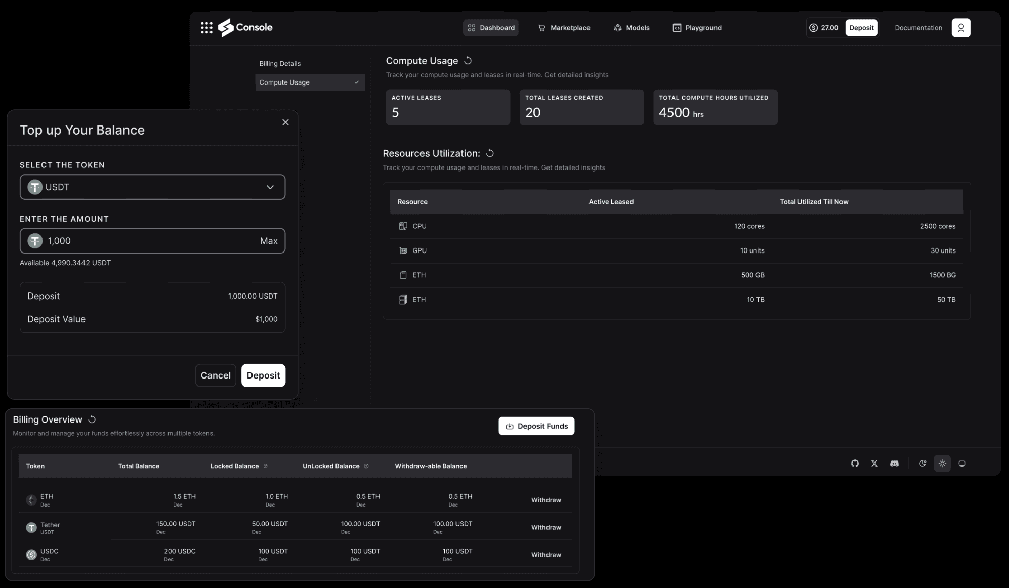Image resolution: width=1009 pixels, height=588 pixels.
Task: Open the app grid launcher icon
Action: click(206, 28)
